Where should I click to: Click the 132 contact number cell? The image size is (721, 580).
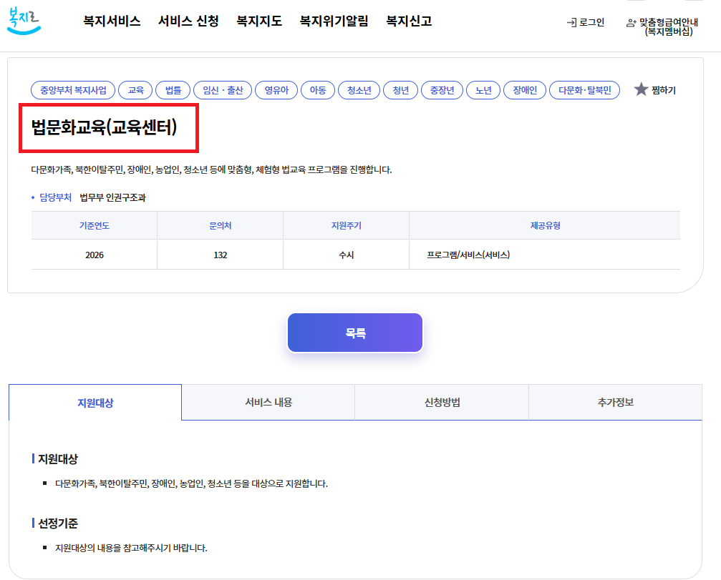(221, 255)
